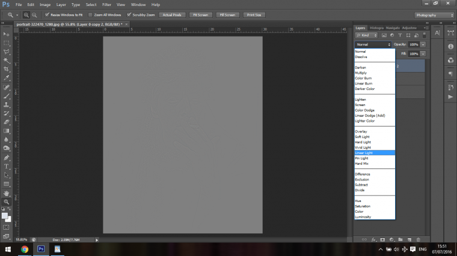Toggle Scrubby Zoom checkbox
The width and height of the screenshot is (457, 256).
(x=129, y=15)
